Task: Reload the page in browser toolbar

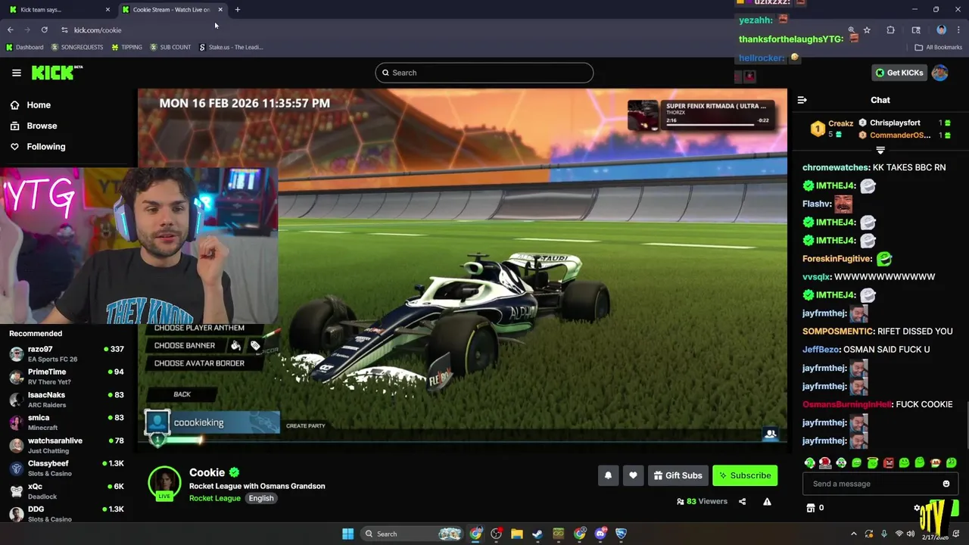Action: (x=45, y=30)
